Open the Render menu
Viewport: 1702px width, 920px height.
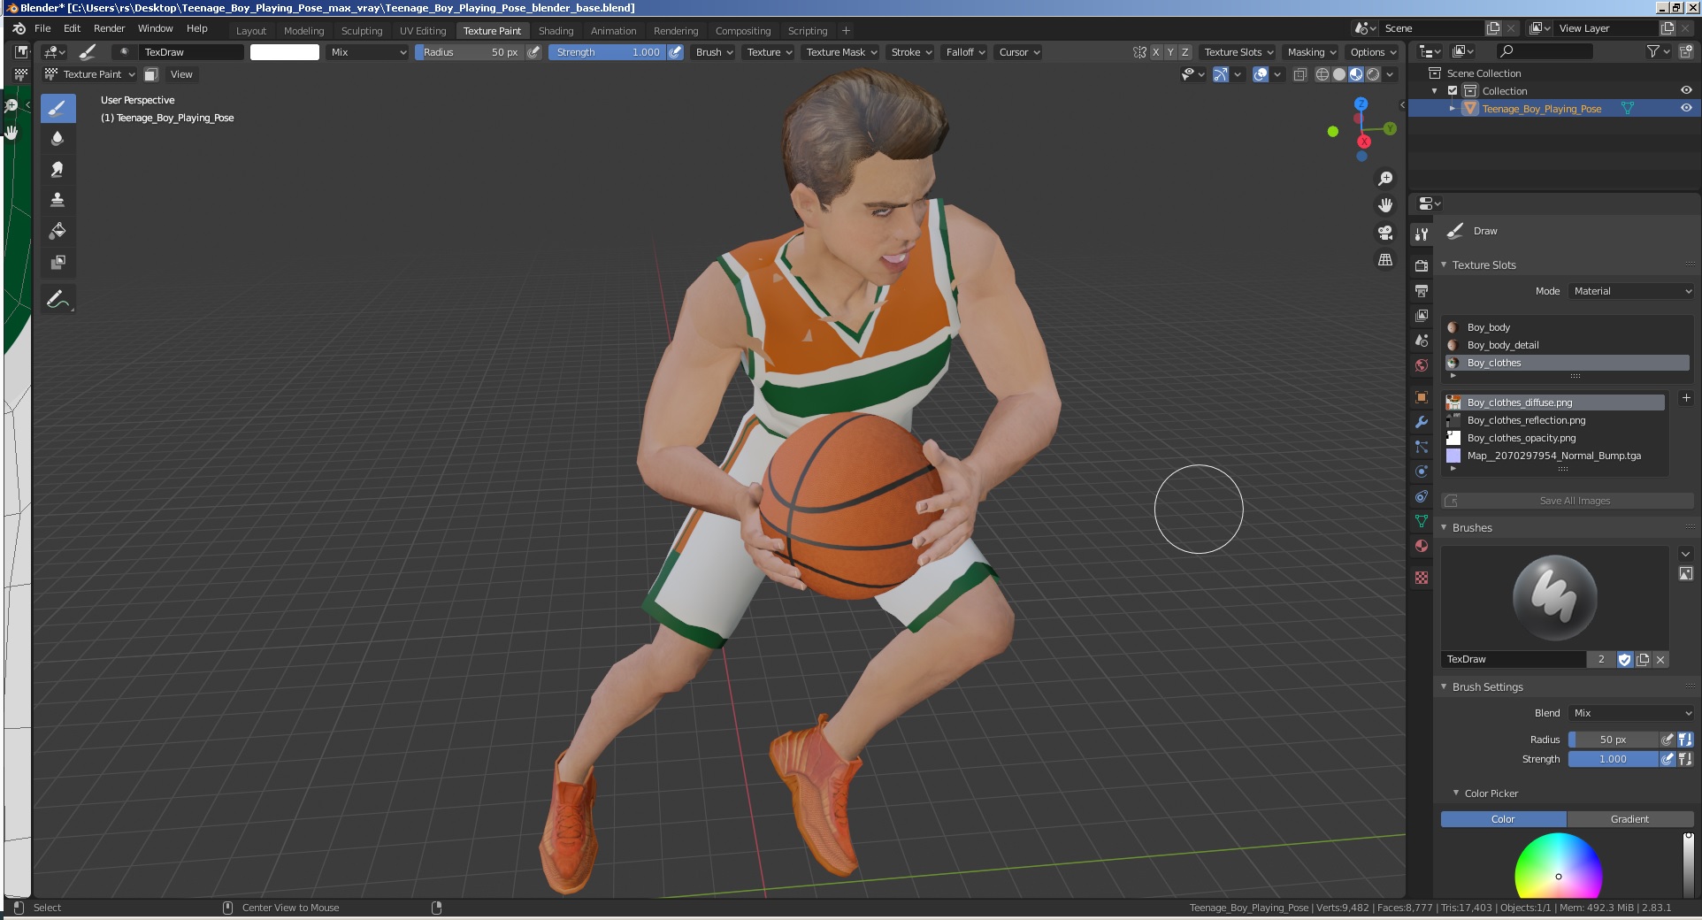coord(110,28)
